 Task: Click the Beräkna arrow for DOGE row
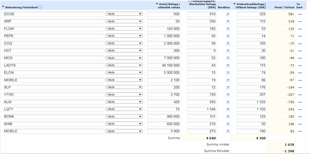pos(228,14)
